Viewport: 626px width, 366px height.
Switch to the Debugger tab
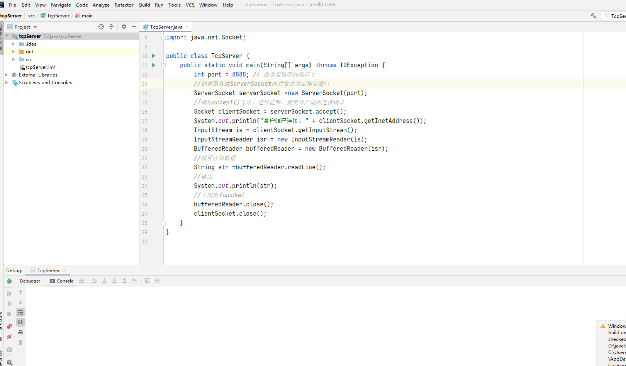tap(30, 281)
